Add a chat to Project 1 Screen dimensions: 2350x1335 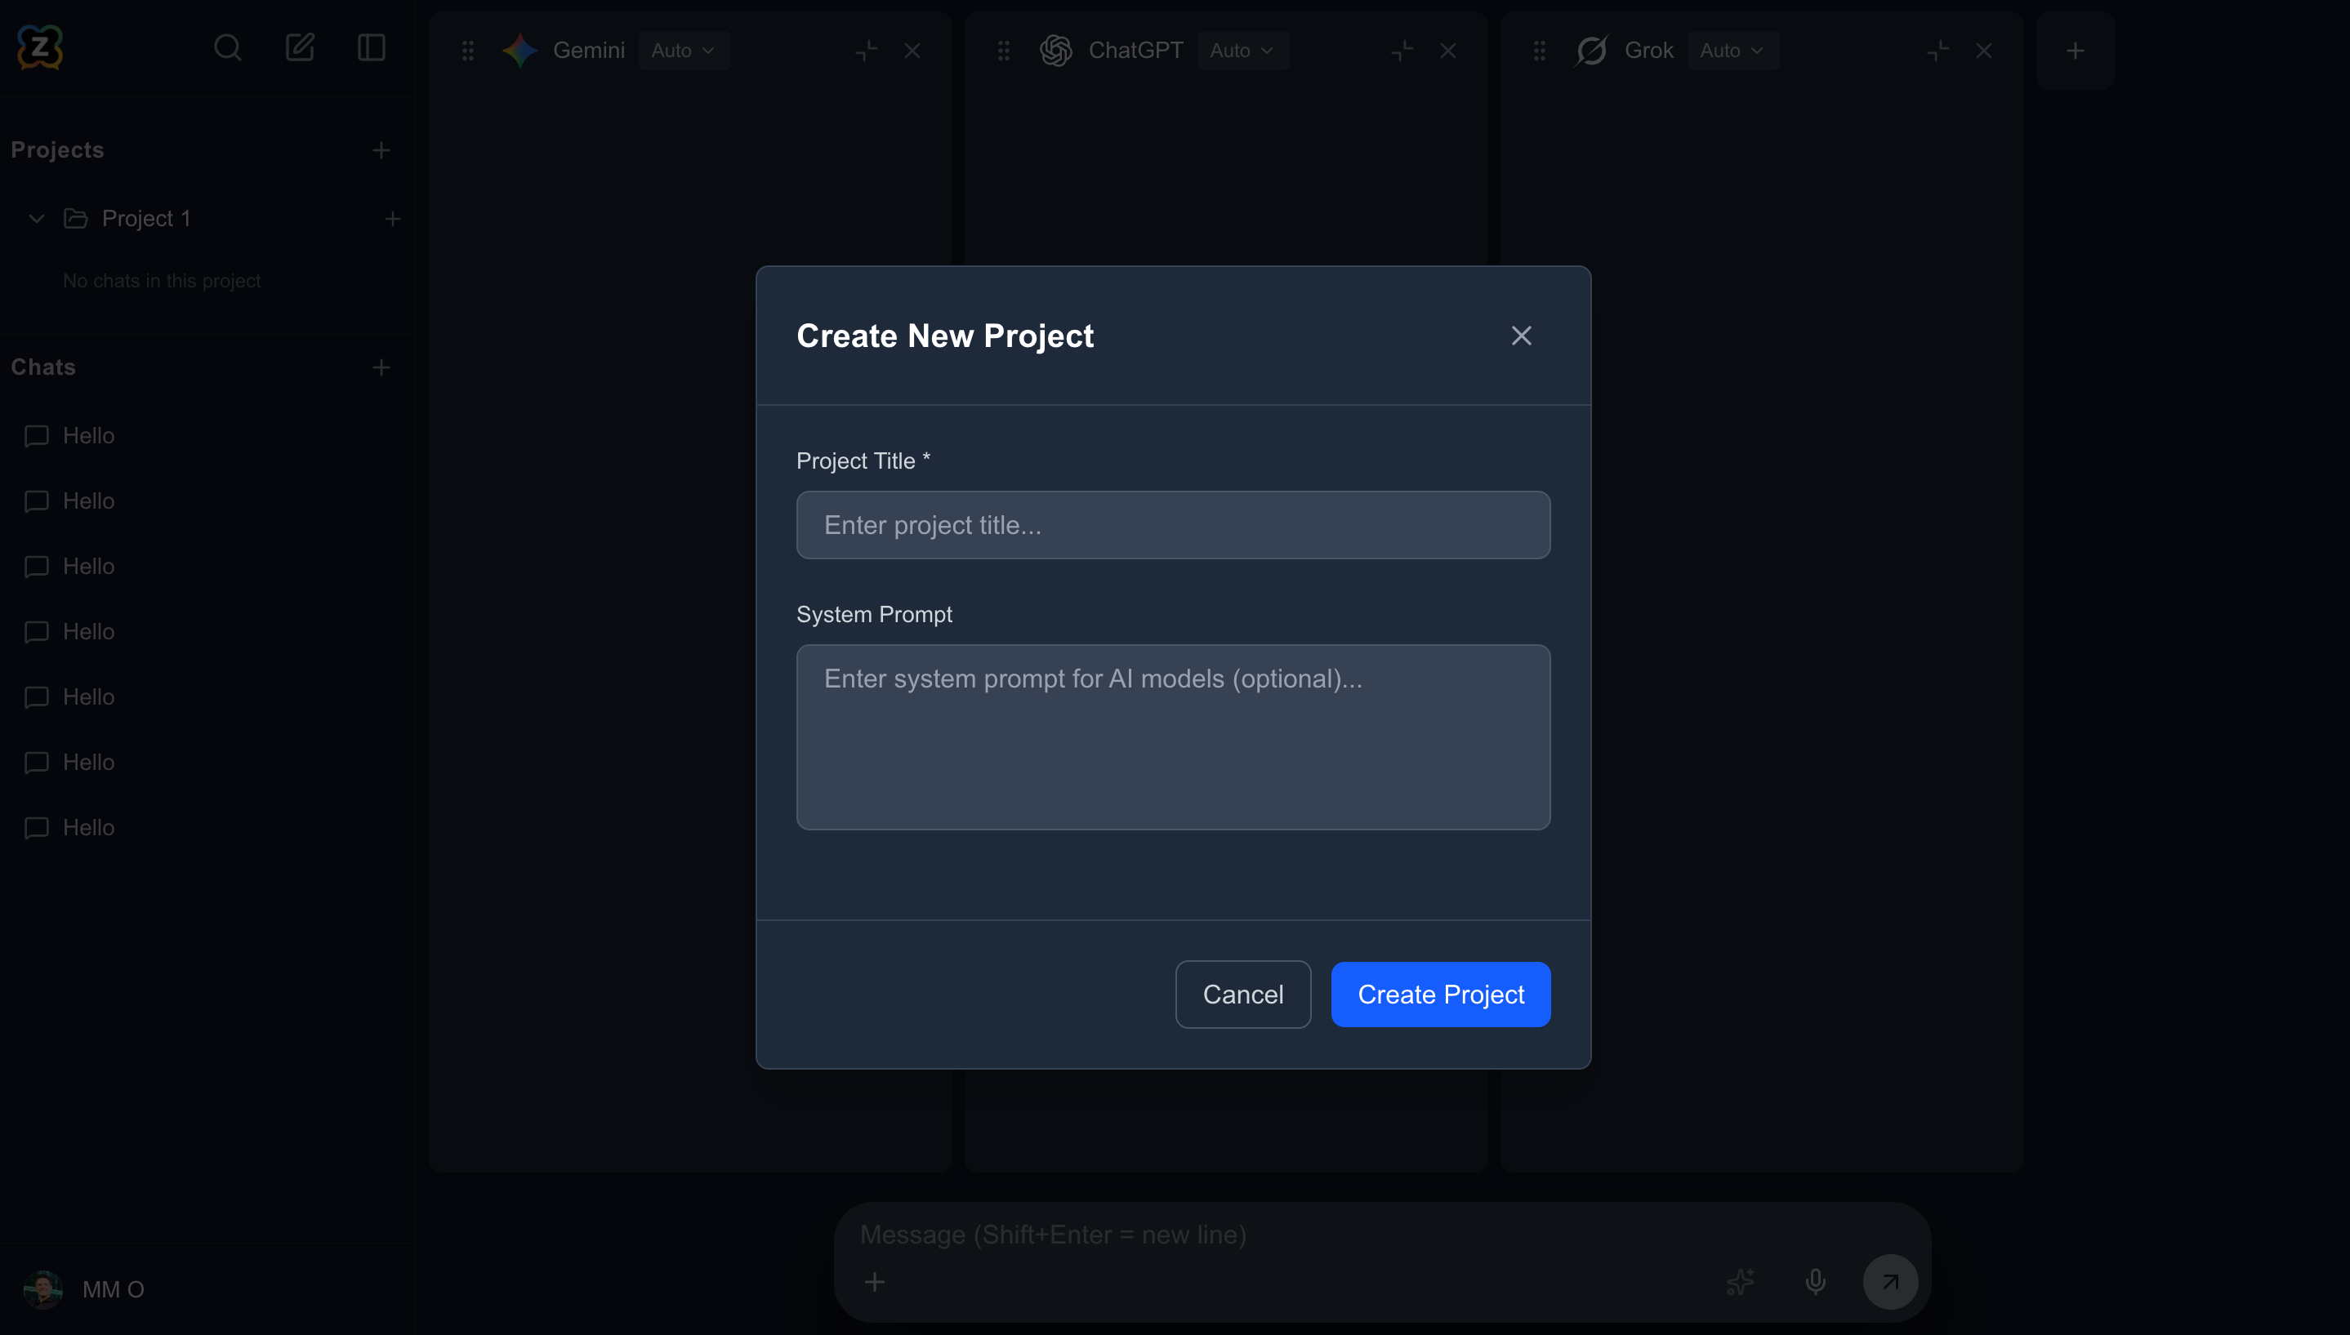pos(393,219)
